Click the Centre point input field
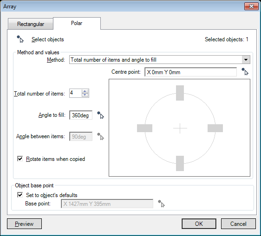261x236 pixels. [x=190, y=72]
